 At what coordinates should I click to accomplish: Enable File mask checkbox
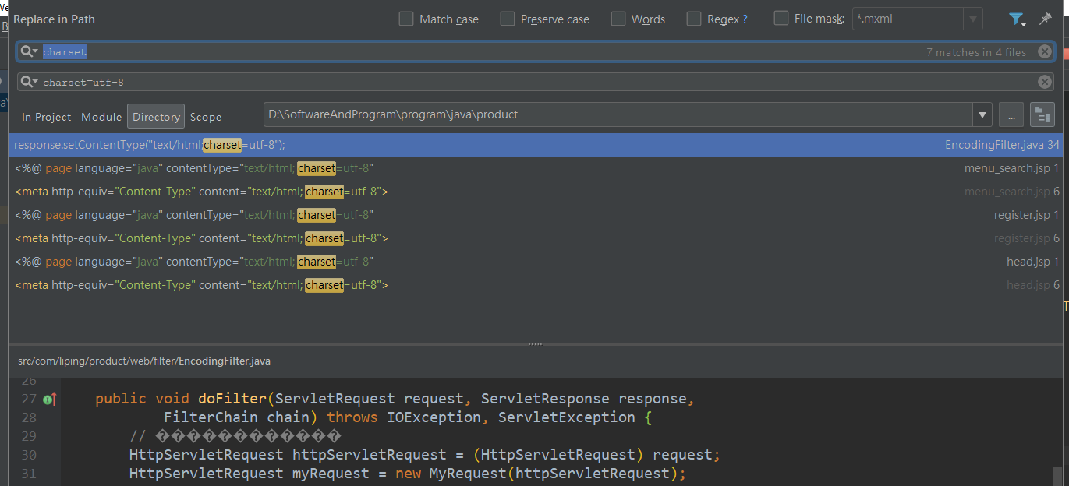(781, 18)
